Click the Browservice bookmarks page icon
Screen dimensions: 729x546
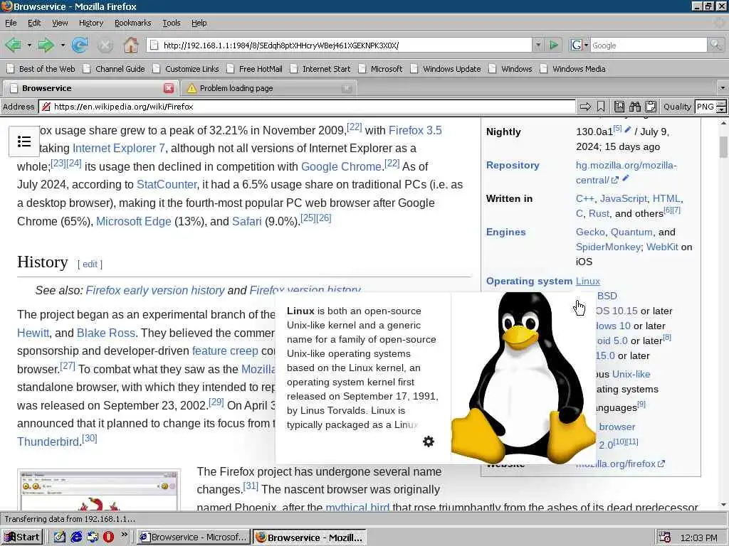click(x=619, y=107)
